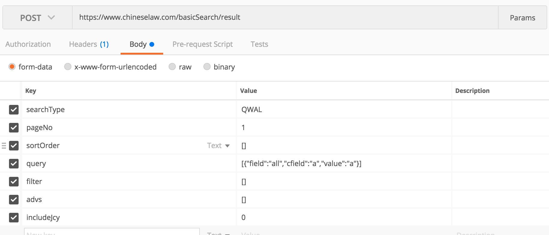
Task: Click the searchType value QWAL
Action: [x=252, y=110]
